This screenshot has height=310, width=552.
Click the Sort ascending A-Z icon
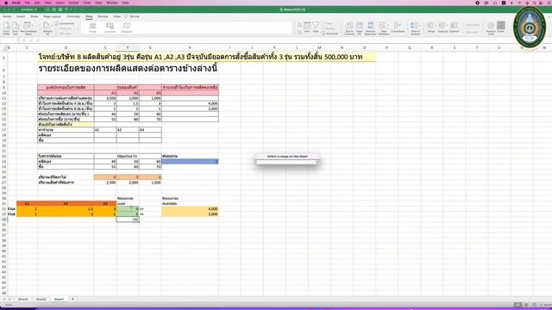[299, 25]
